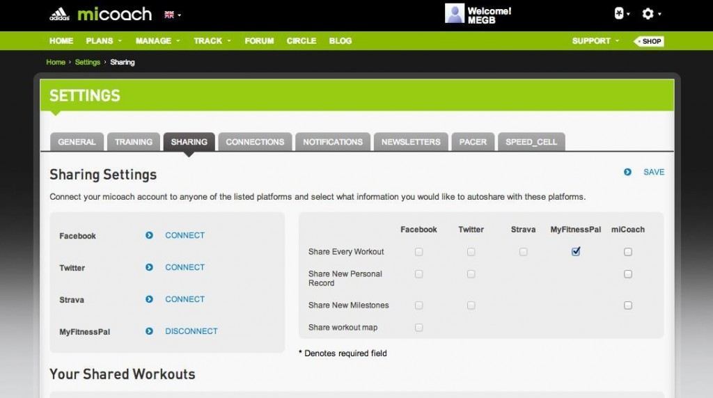Image resolution: width=713 pixels, height=398 pixels.
Task: Uncheck MyFitnessPal Share Every Workout
Action: [x=576, y=252]
